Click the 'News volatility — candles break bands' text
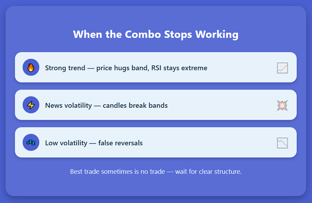 106,105
